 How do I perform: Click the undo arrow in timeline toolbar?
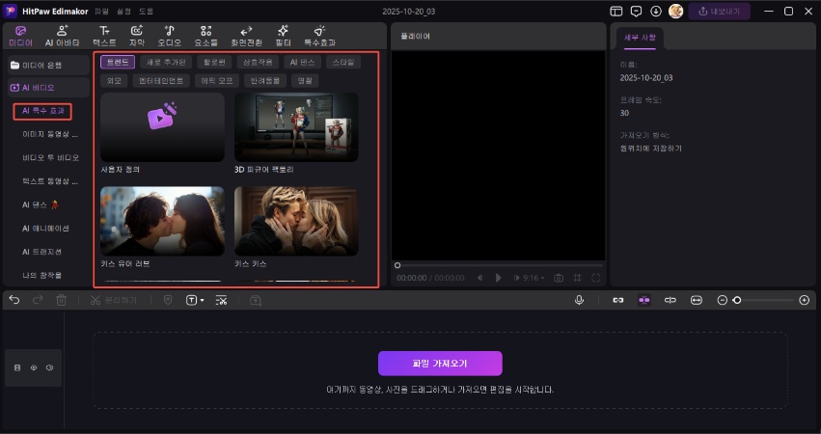click(x=14, y=300)
